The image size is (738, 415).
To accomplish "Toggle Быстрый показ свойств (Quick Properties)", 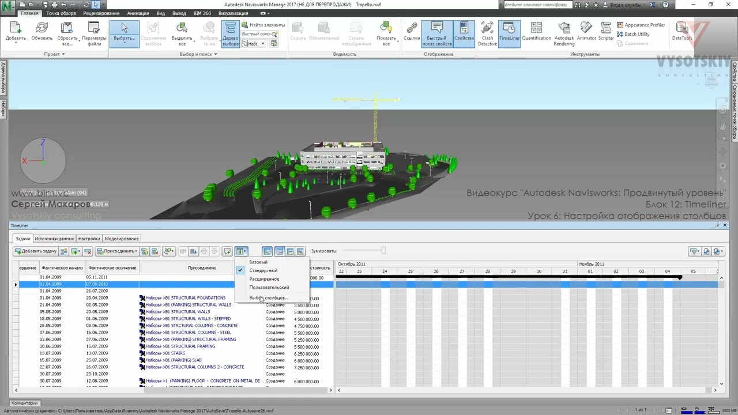I will tap(437, 35).
